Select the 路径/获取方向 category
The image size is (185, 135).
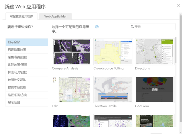pyautogui.click(x=27, y=95)
